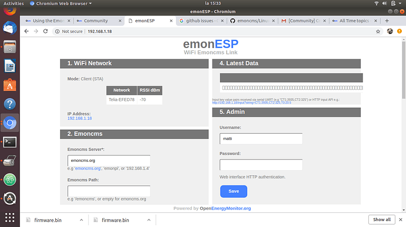Click the RSSI dBm column header
406x227 pixels.
click(149, 90)
